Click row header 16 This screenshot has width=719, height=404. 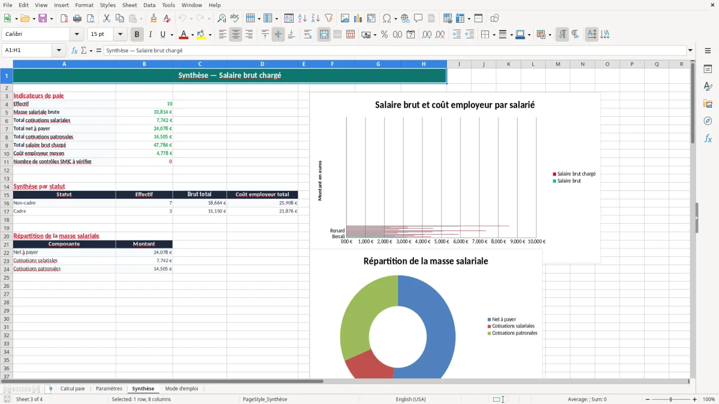click(6, 203)
